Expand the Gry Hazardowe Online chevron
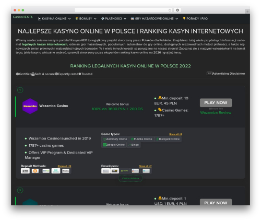 (176, 19)
